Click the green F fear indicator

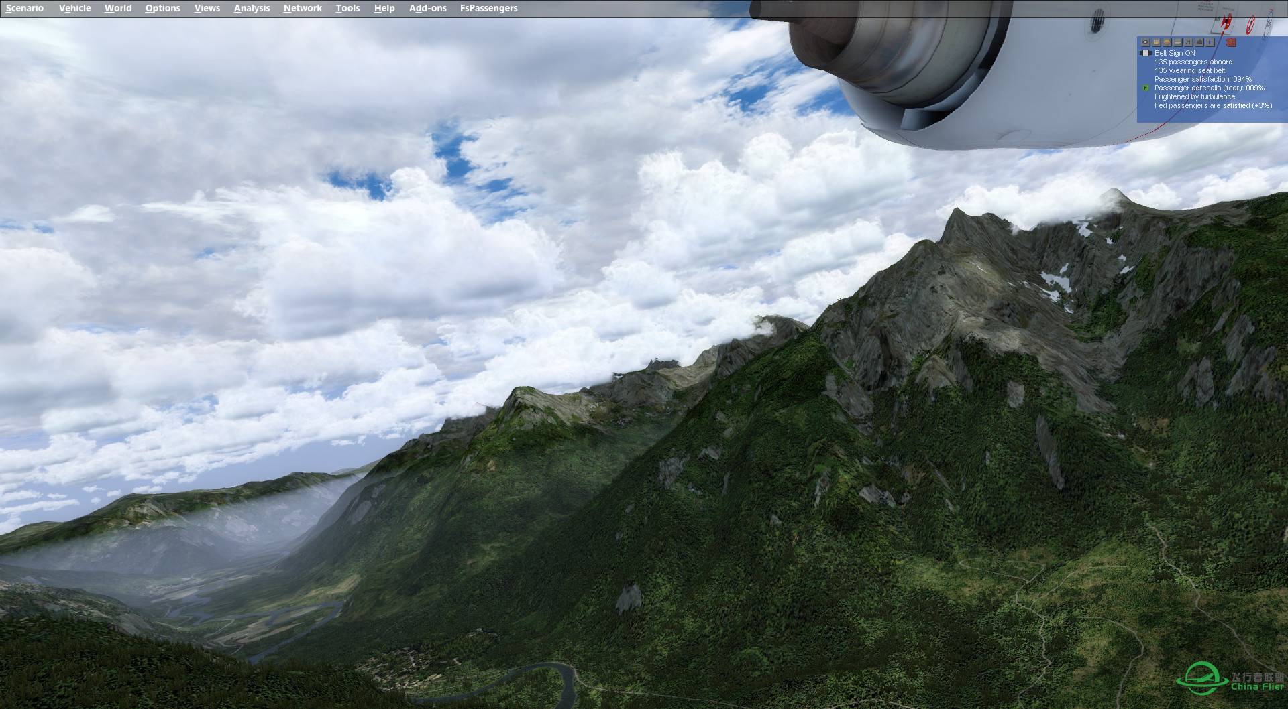(x=1145, y=88)
